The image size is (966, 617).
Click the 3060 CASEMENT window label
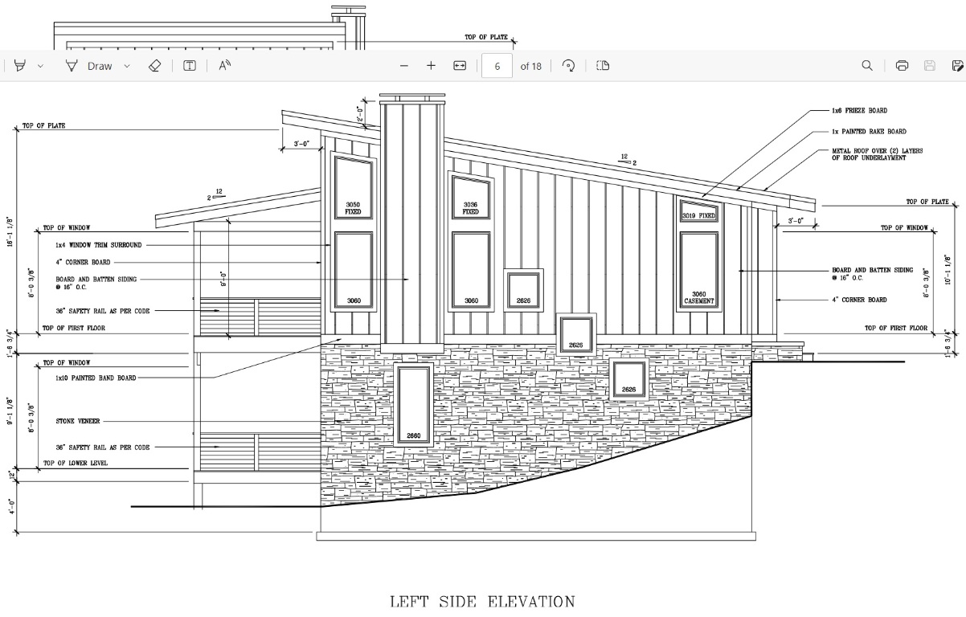[699, 297]
